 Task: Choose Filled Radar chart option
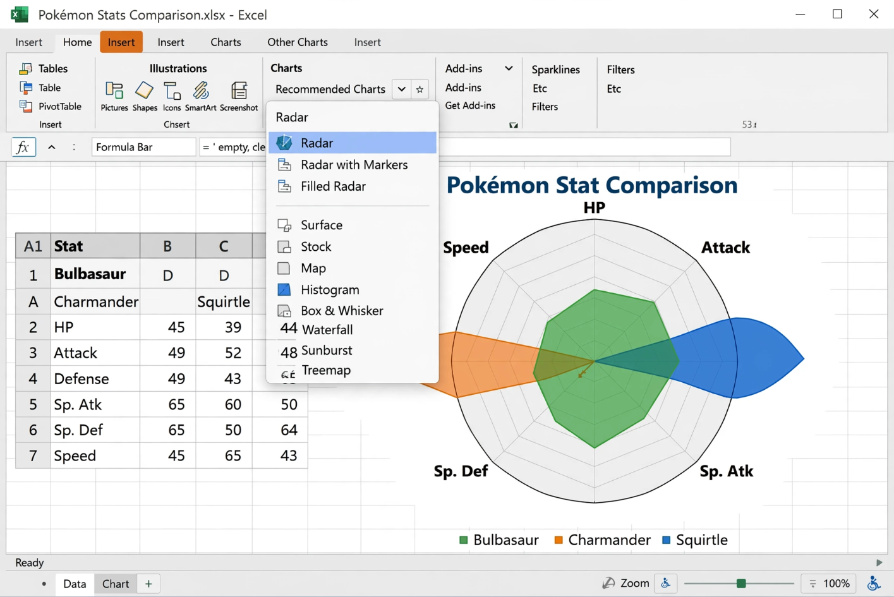coord(353,186)
